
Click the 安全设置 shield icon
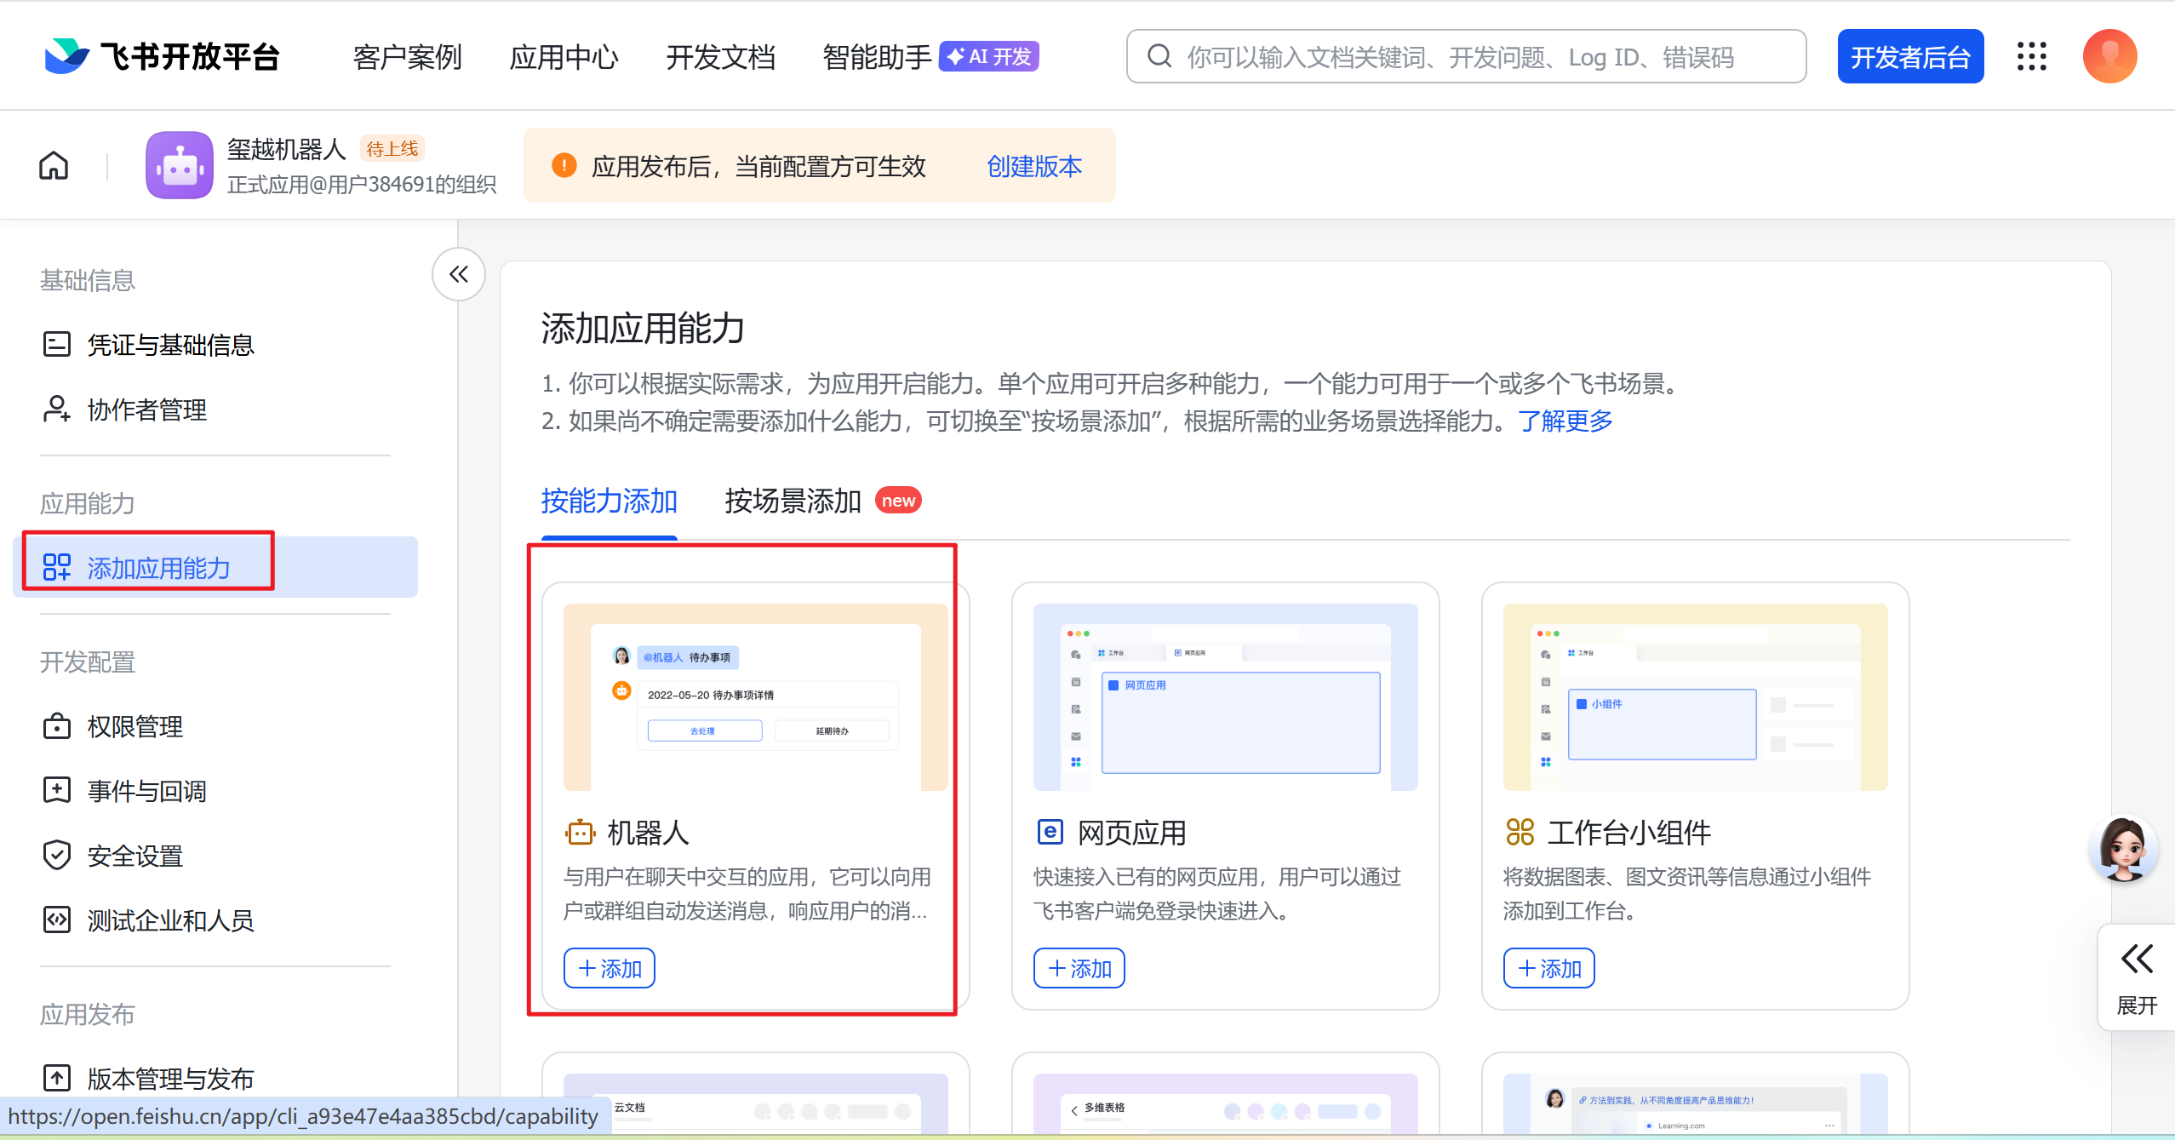click(x=57, y=855)
